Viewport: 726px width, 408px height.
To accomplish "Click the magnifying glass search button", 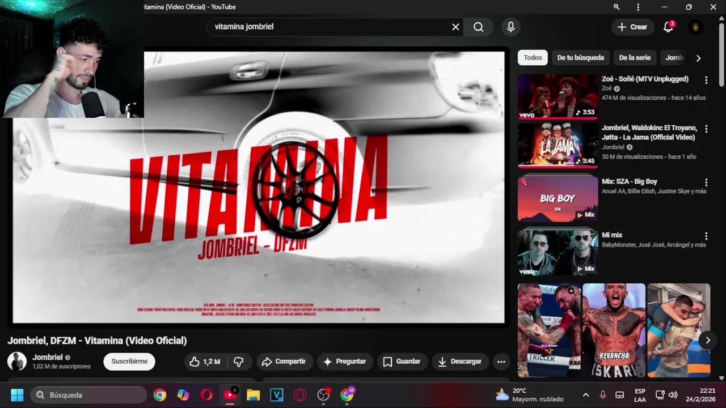I will pyautogui.click(x=479, y=27).
